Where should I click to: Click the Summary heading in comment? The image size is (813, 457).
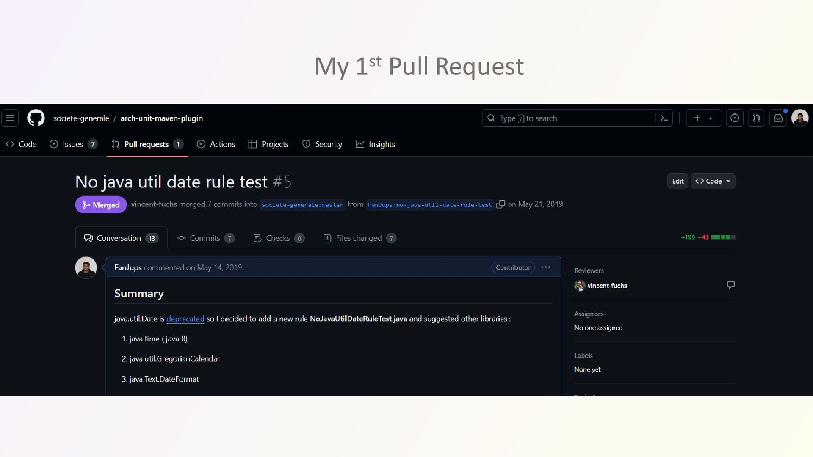[x=139, y=293]
